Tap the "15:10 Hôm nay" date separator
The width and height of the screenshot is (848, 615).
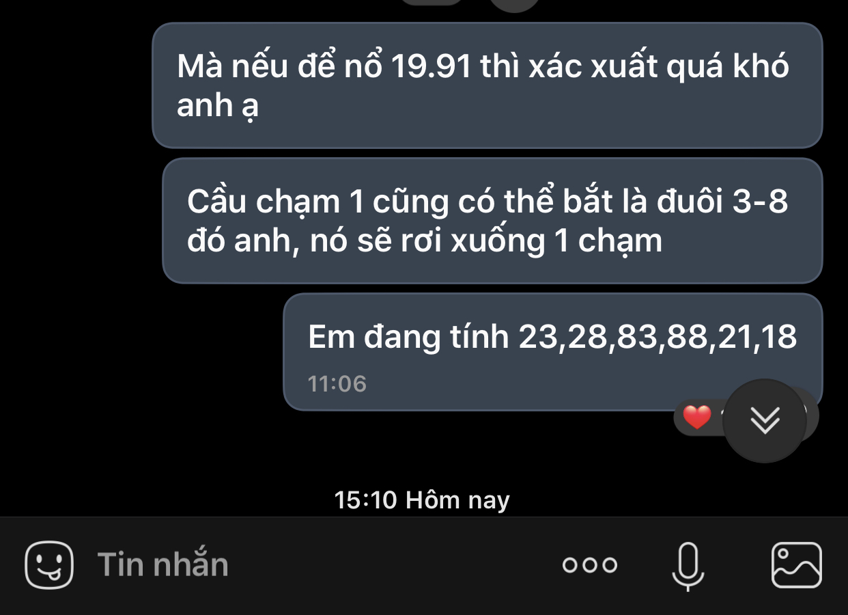pyautogui.click(x=423, y=500)
